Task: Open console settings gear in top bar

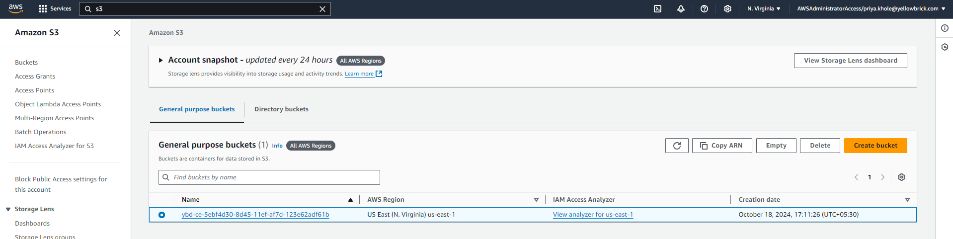Action: coord(727,9)
